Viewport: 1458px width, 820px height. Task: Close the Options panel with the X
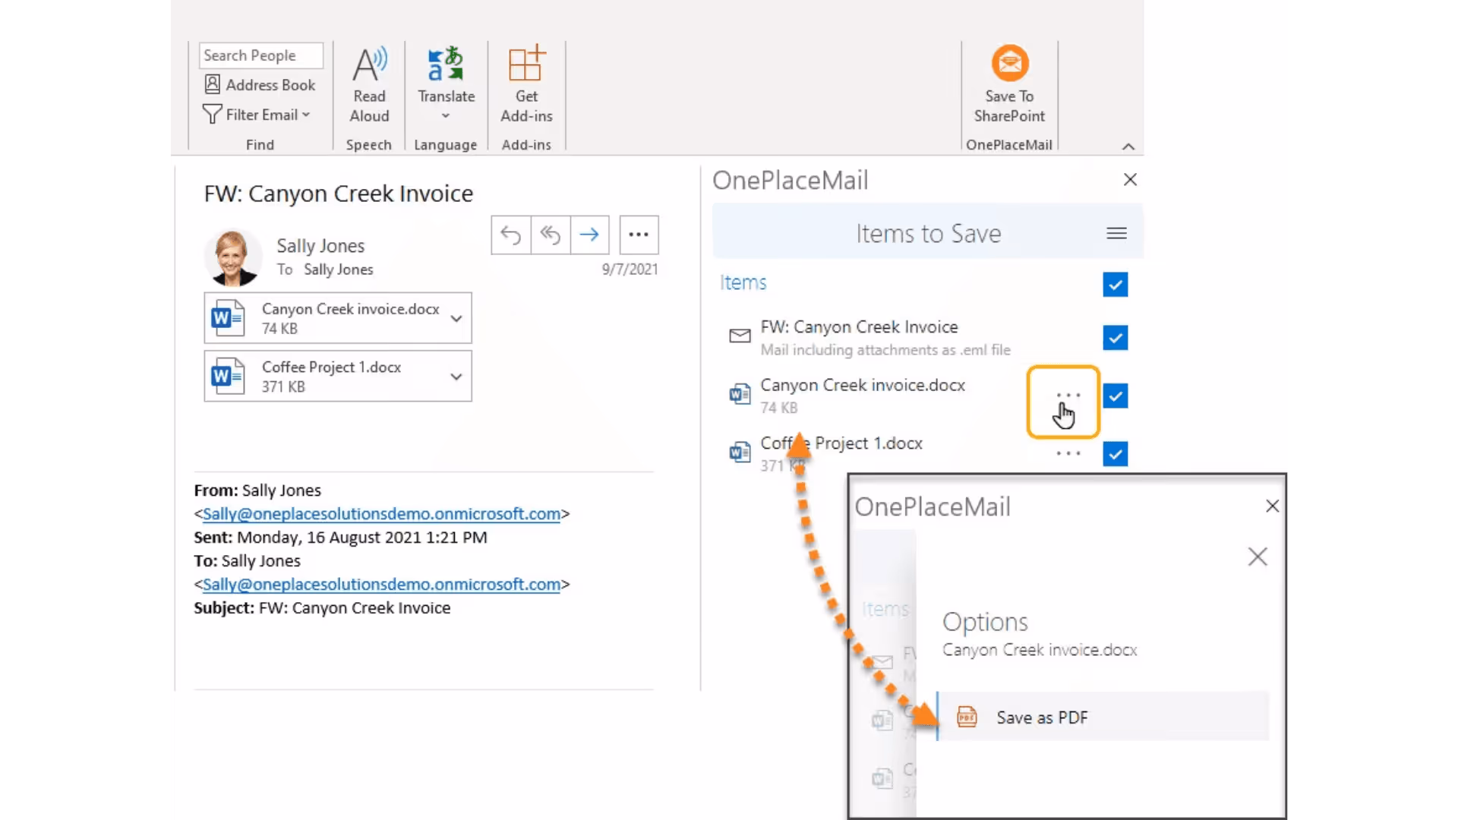[1258, 557]
